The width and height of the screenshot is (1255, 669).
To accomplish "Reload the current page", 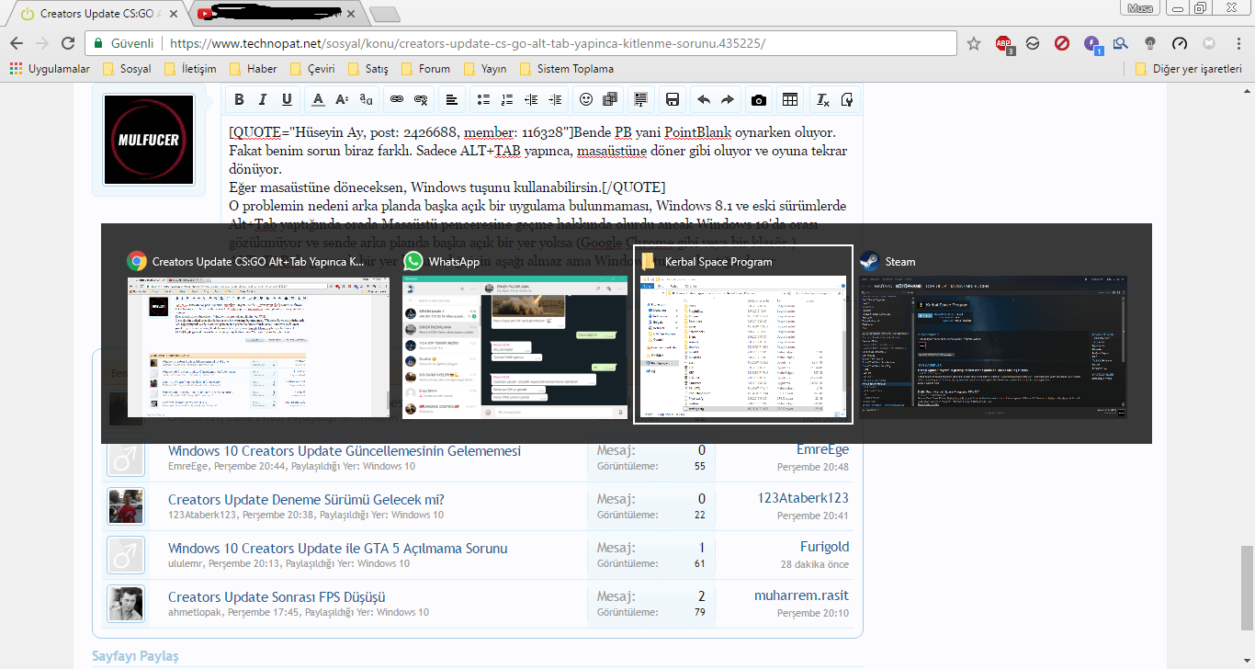I will click(68, 43).
